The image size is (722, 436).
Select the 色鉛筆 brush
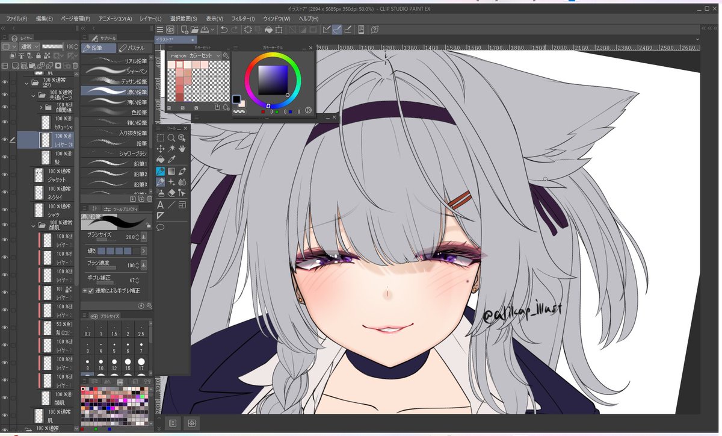point(115,112)
